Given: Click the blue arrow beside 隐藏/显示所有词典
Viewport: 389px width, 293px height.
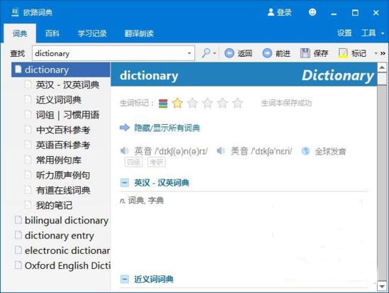Looking at the screenshot, I should tap(125, 128).
